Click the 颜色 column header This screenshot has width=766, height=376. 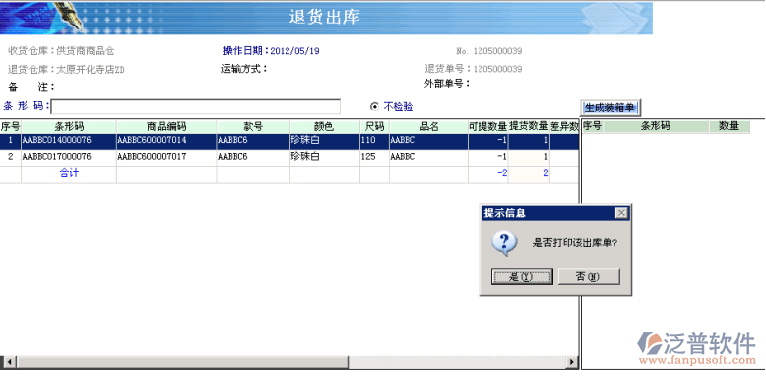[324, 127]
